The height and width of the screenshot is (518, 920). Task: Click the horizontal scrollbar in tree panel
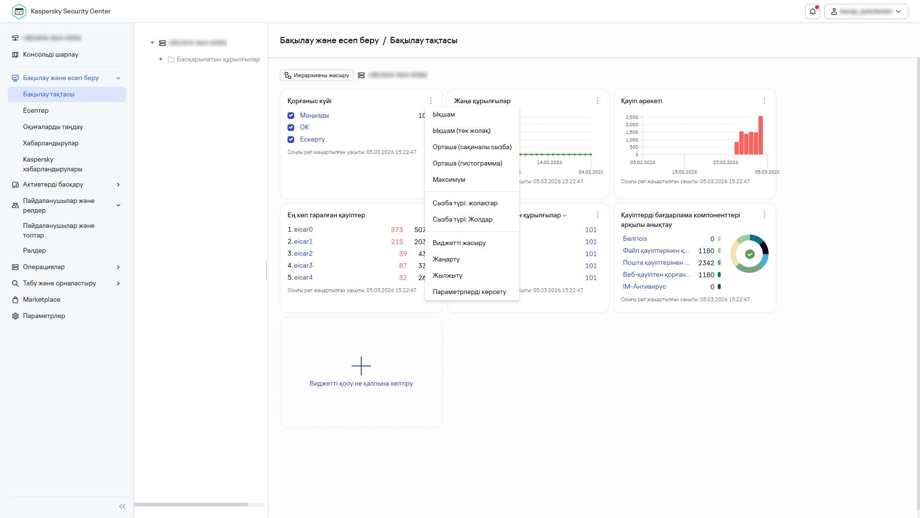click(192, 505)
